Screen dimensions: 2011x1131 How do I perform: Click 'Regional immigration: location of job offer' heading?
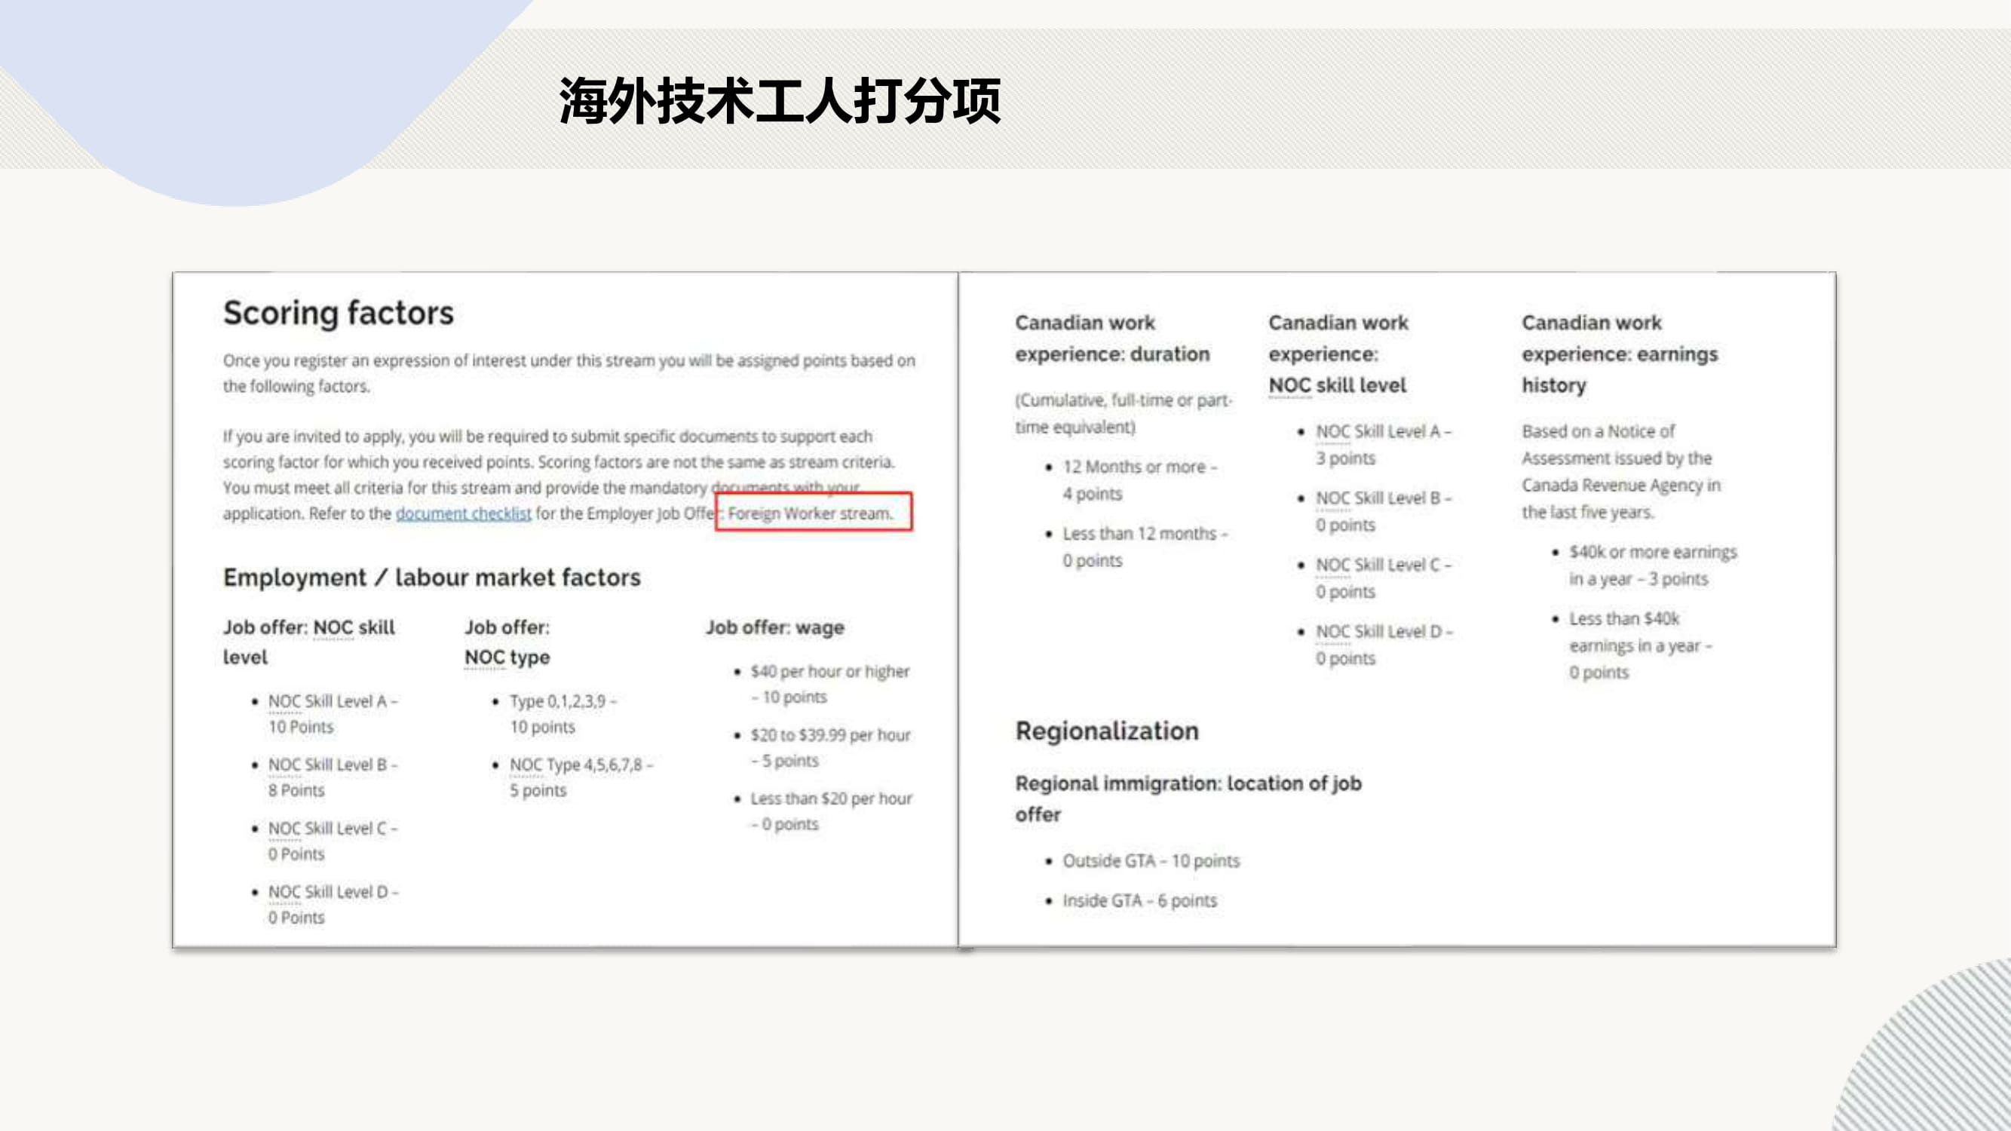click(x=1188, y=798)
